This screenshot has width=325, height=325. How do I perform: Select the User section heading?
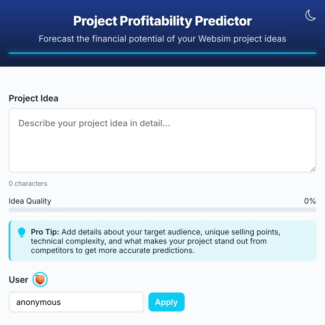coord(18,279)
